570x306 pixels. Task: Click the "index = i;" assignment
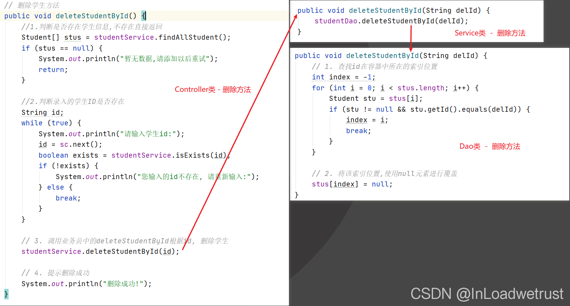tap(367, 120)
